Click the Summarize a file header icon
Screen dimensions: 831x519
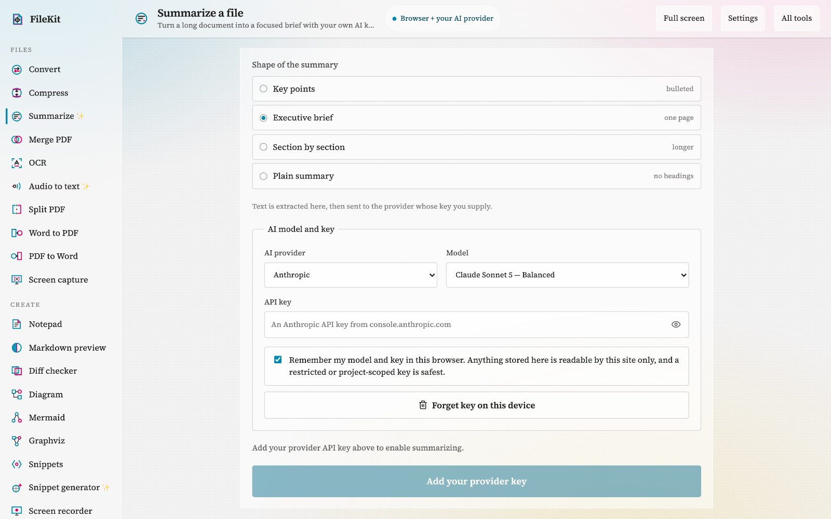pos(141,19)
